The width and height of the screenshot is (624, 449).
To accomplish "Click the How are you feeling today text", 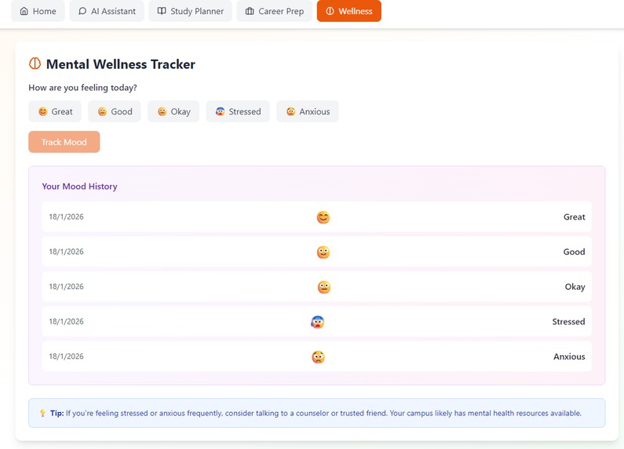I will [x=82, y=88].
